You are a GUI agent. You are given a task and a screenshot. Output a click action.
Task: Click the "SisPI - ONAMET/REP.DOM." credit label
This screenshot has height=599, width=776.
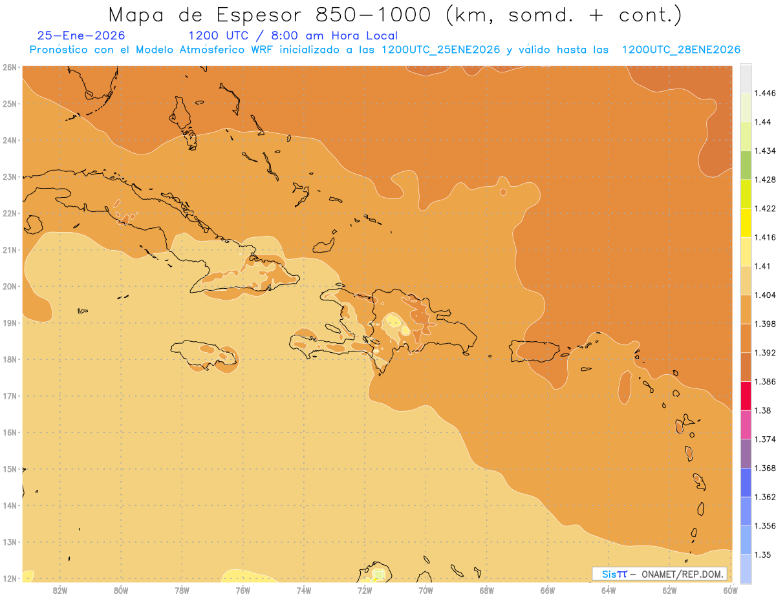(660, 574)
